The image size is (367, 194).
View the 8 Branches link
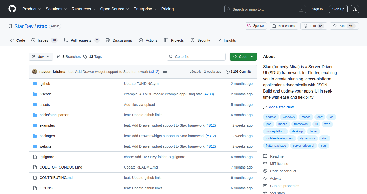(x=69, y=57)
